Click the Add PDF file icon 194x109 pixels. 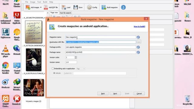(x=46, y=7)
